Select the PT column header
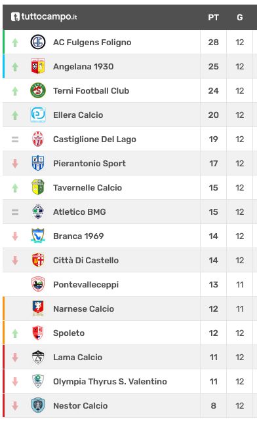This screenshot has width=257, height=425. point(213,18)
